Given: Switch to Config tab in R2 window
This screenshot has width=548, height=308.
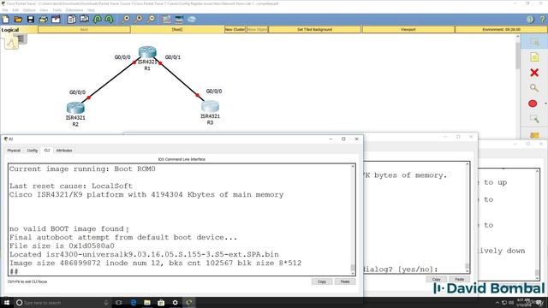Looking at the screenshot, I should point(33,151).
